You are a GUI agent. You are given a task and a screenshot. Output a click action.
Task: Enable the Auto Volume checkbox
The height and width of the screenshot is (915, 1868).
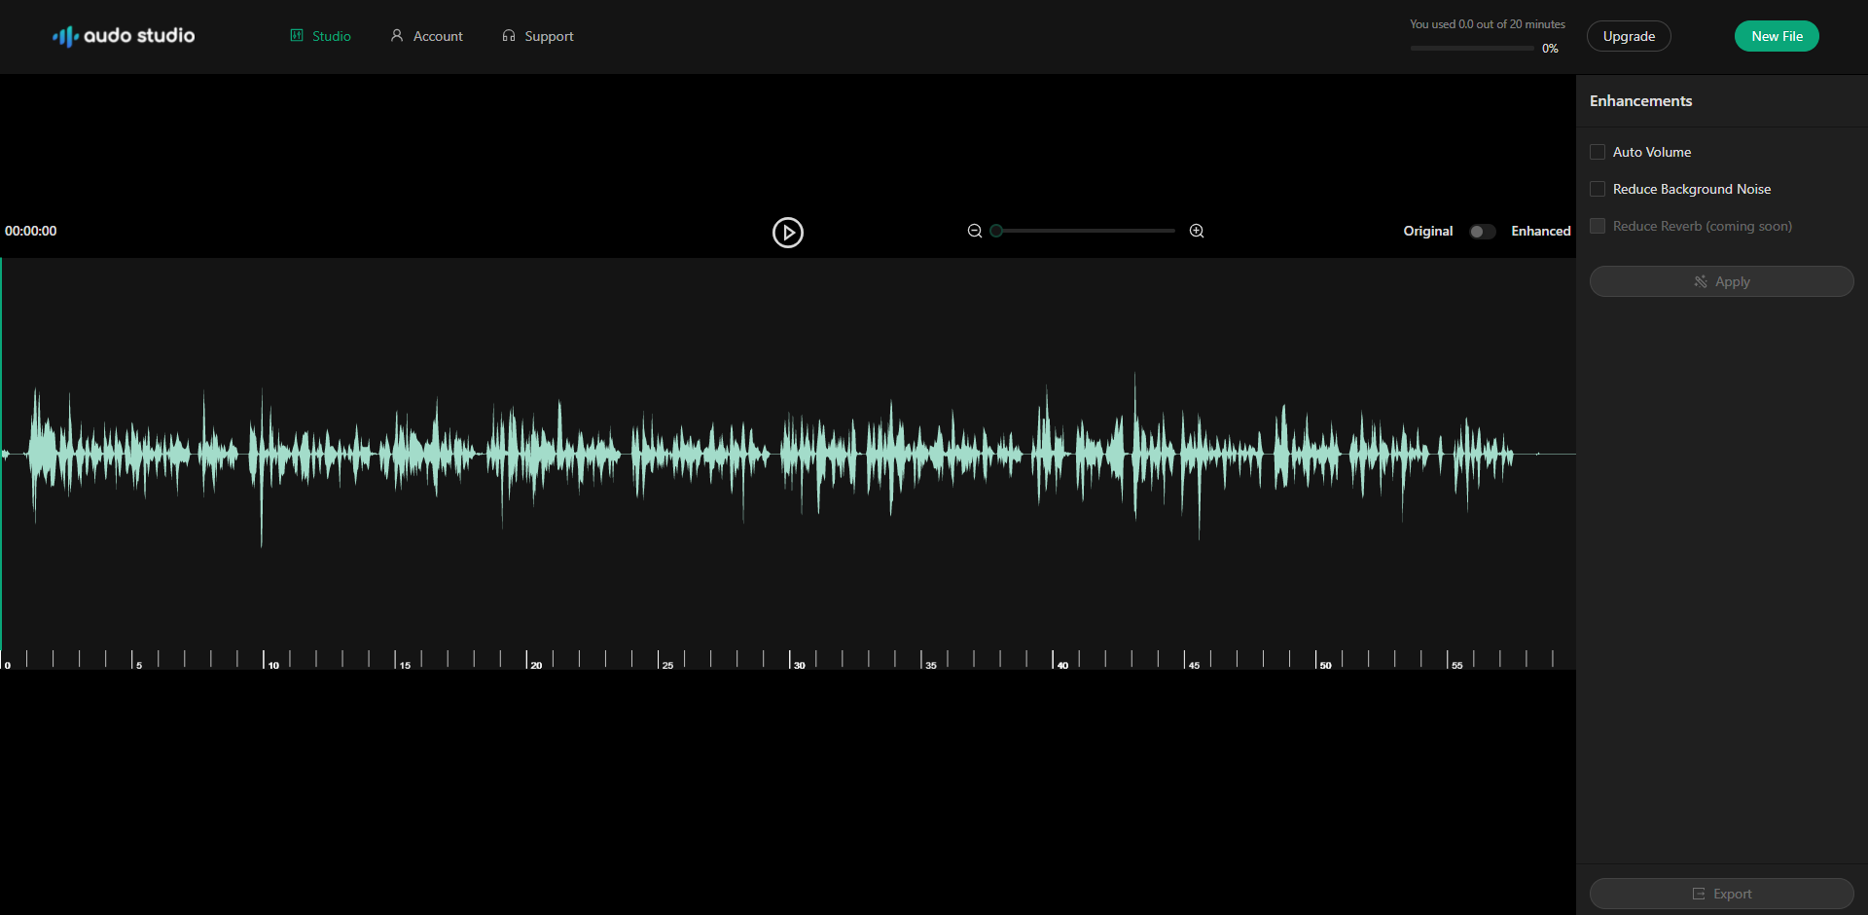(x=1598, y=152)
